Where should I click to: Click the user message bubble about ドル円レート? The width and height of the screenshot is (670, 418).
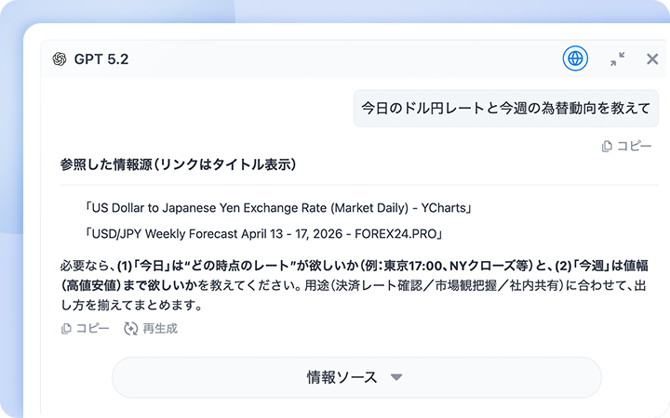[506, 108]
